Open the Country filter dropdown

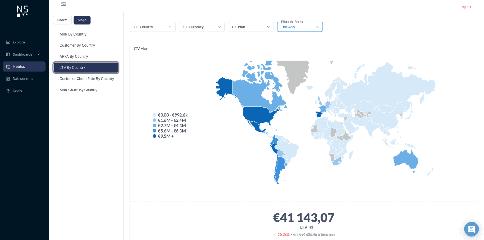click(153, 27)
